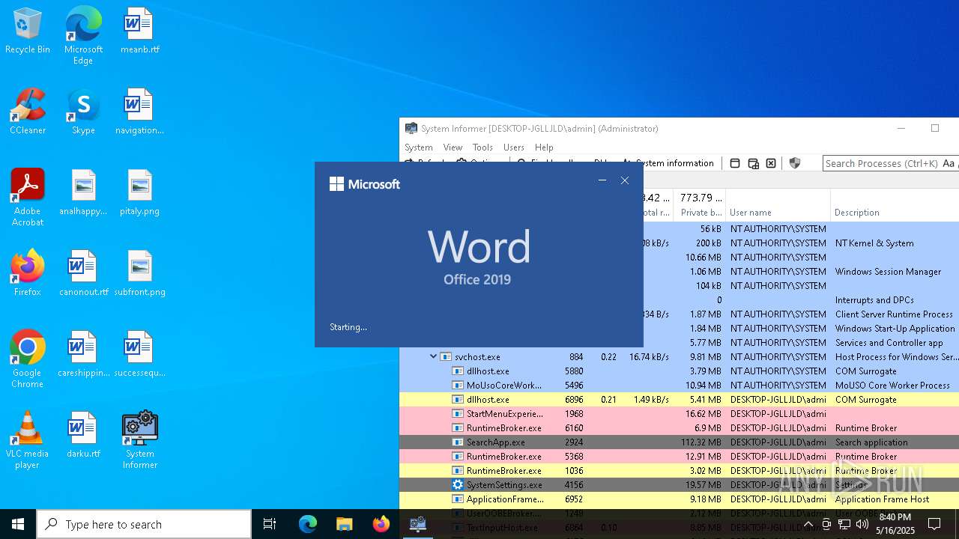
Task: Select the navigation... Word document icon
Action: point(139,112)
